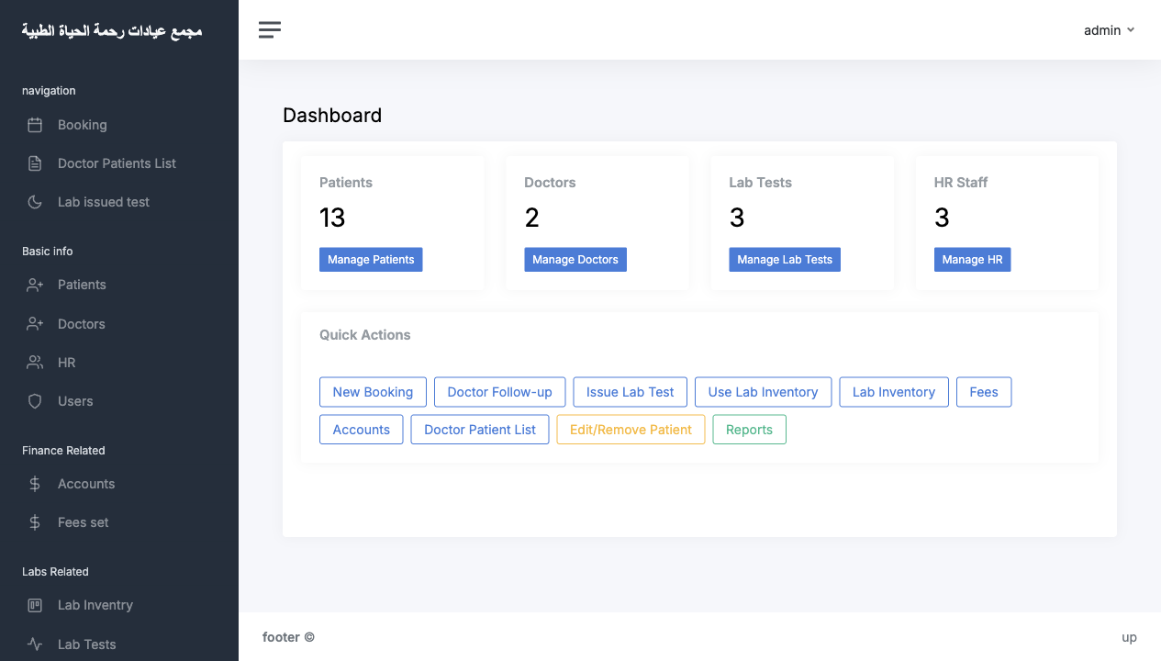Click the document icon beside Doctor Patients List
This screenshot has width=1161, height=661.
[x=35, y=163]
